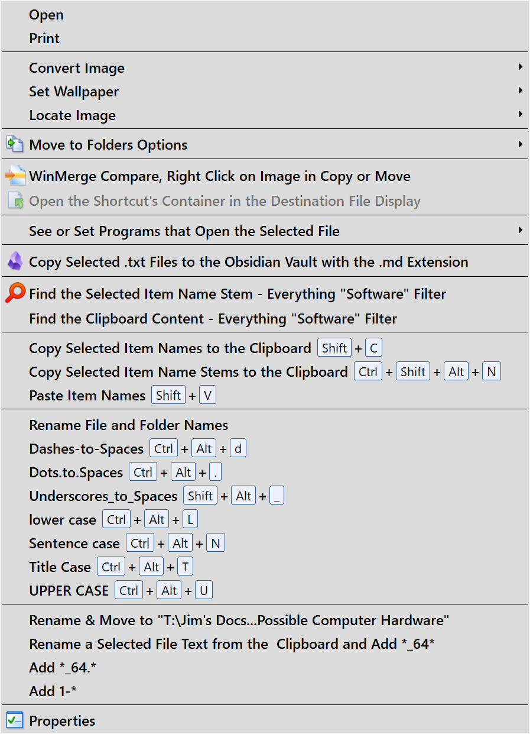Image resolution: width=530 pixels, height=734 pixels.
Task: Click the Move to Folders Options icon
Action: [x=14, y=144]
